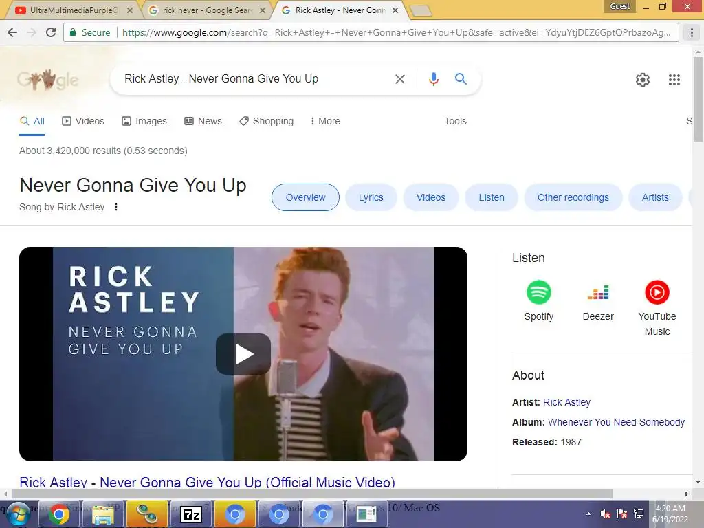Reload the current page
Image resolution: width=704 pixels, height=528 pixels.
pyautogui.click(x=51, y=32)
